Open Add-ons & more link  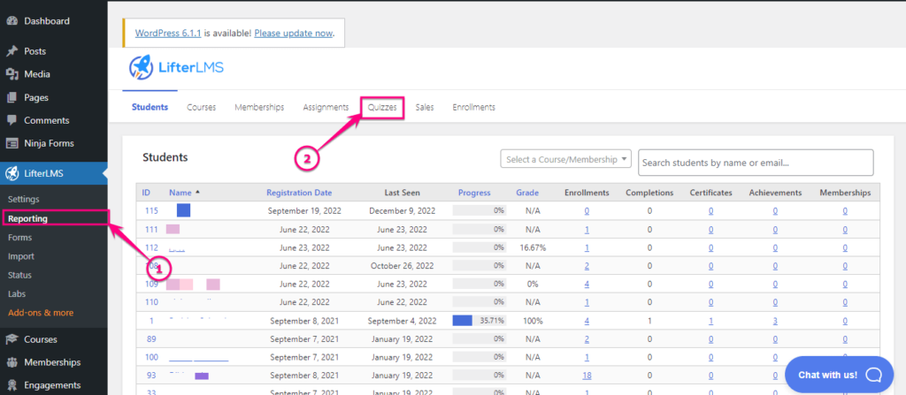tap(41, 313)
